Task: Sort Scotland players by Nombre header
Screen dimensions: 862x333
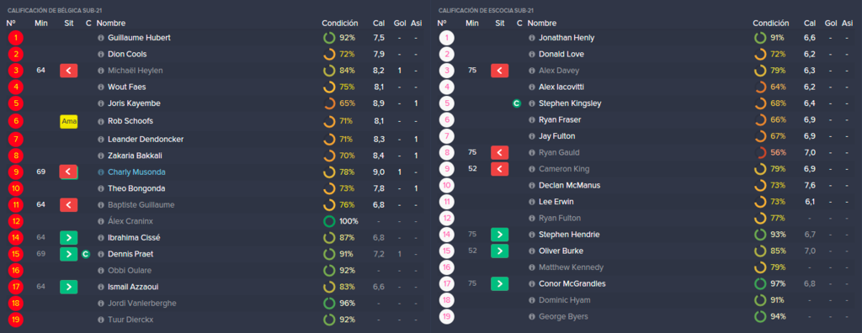Action: 541,23
